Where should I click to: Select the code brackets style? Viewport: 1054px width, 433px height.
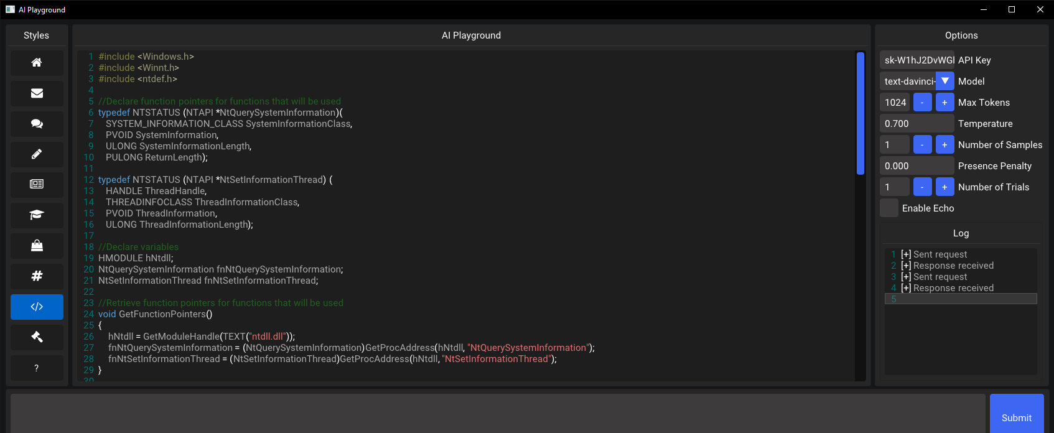[x=37, y=307]
